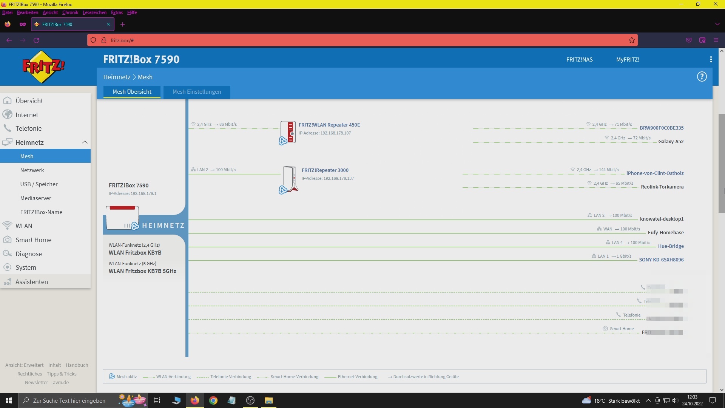Viewport: 725px width, 408px height.
Task: Click the Internet globe icon in sidebar
Action: (x=7, y=114)
